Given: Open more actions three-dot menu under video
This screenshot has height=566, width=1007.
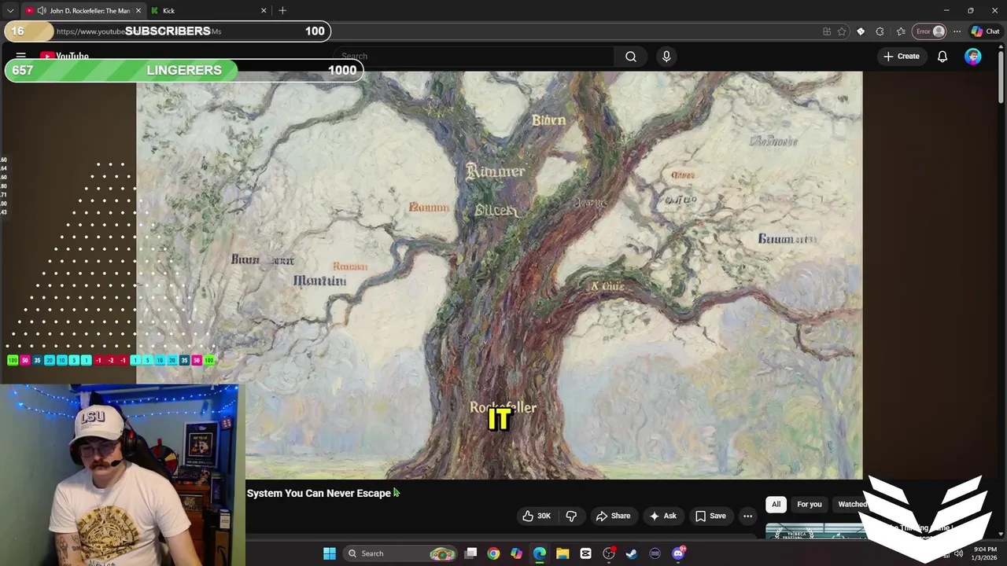Looking at the screenshot, I should tap(747, 516).
